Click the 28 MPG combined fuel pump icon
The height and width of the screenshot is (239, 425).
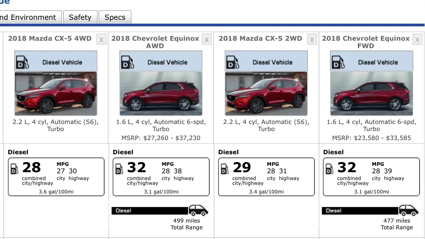(x=14, y=169)
